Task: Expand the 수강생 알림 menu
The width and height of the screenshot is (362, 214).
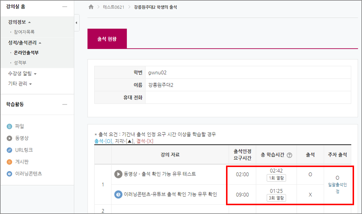Action: tap(22, 74)
